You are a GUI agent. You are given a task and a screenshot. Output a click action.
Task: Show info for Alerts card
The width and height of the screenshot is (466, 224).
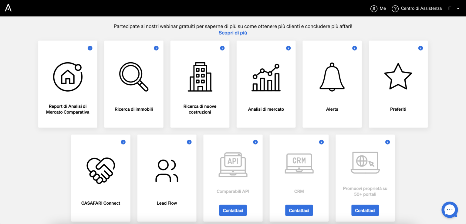click(354, 48)
